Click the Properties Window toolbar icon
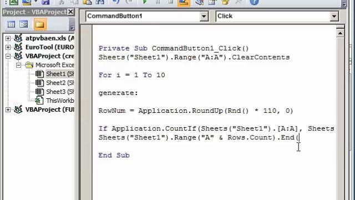This screenshot has width=355, height=200. point(212,2)
